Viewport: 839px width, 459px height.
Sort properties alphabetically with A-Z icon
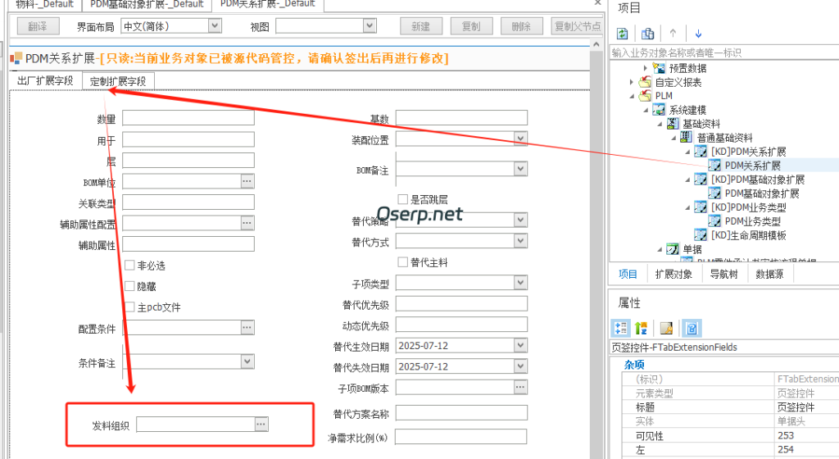point(641,328)
